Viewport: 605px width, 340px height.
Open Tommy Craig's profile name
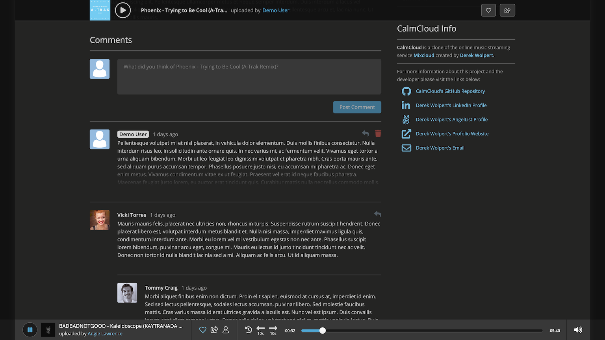pos(161,288)
